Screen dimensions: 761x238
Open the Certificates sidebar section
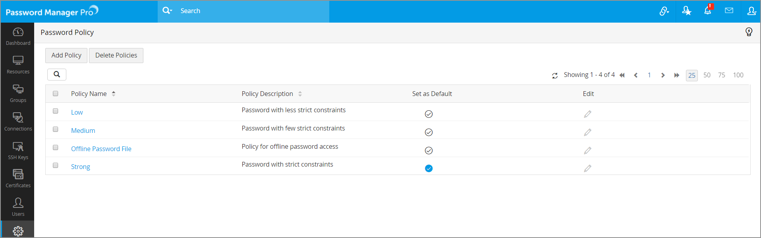tap(18, 178)
